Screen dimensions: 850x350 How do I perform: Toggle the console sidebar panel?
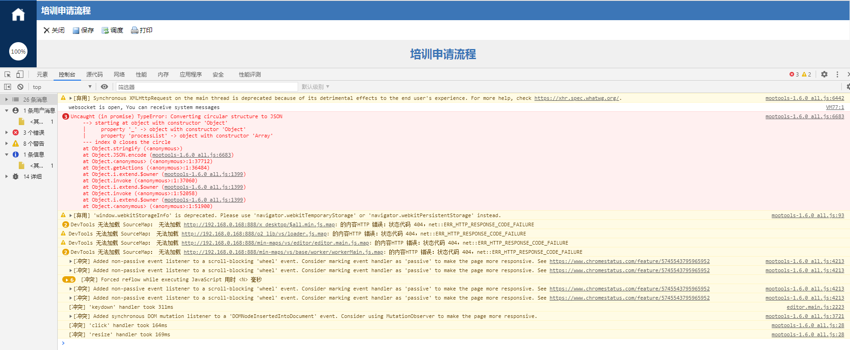coord(8,87)
